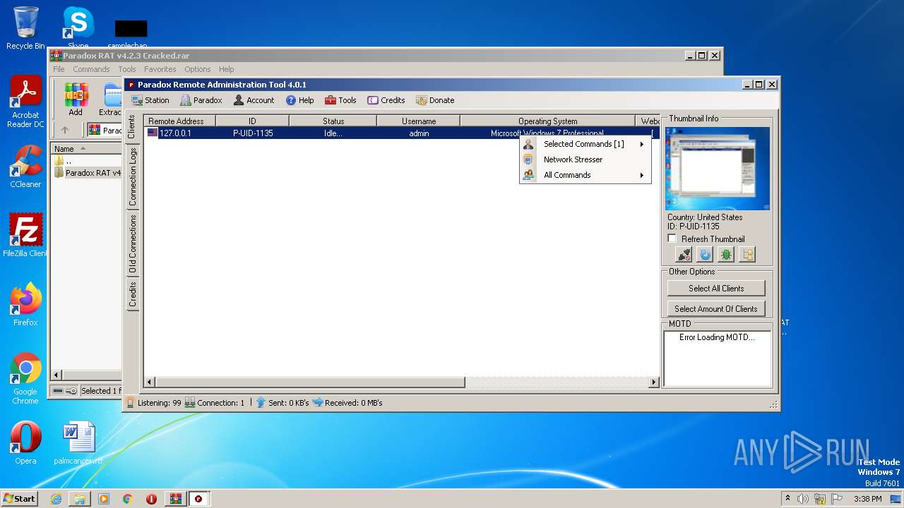This screenshot has height=508, width=904.
Task: Click the Extract icon in WinRAR toolbar
Action: click(x=110, y=99)
